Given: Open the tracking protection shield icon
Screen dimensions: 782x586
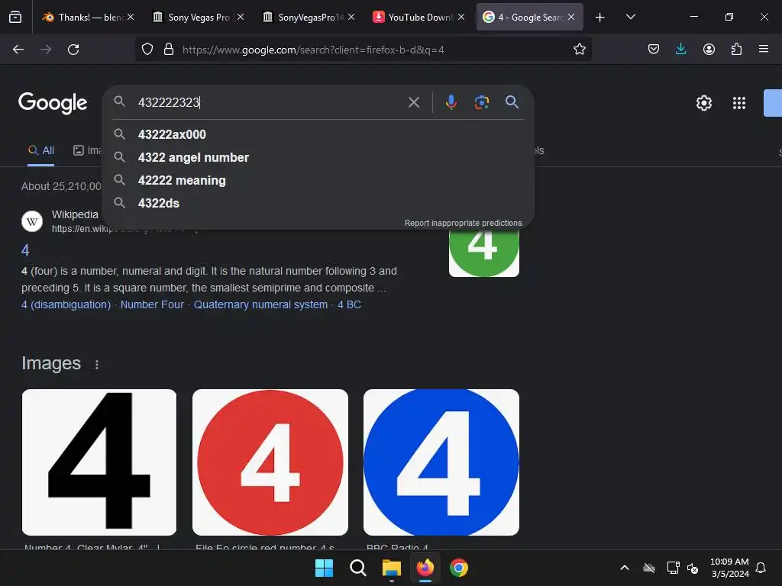Looking at the screenshot, I should coord(147,50).
